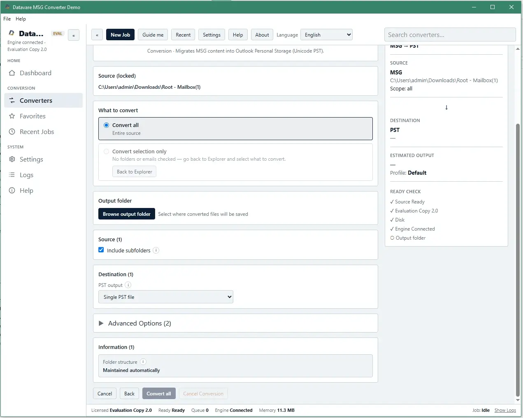Viewport: 523px width, 418px height.
Task: Click the Converters item in sidebar
Action: click(x=43, y=100)
